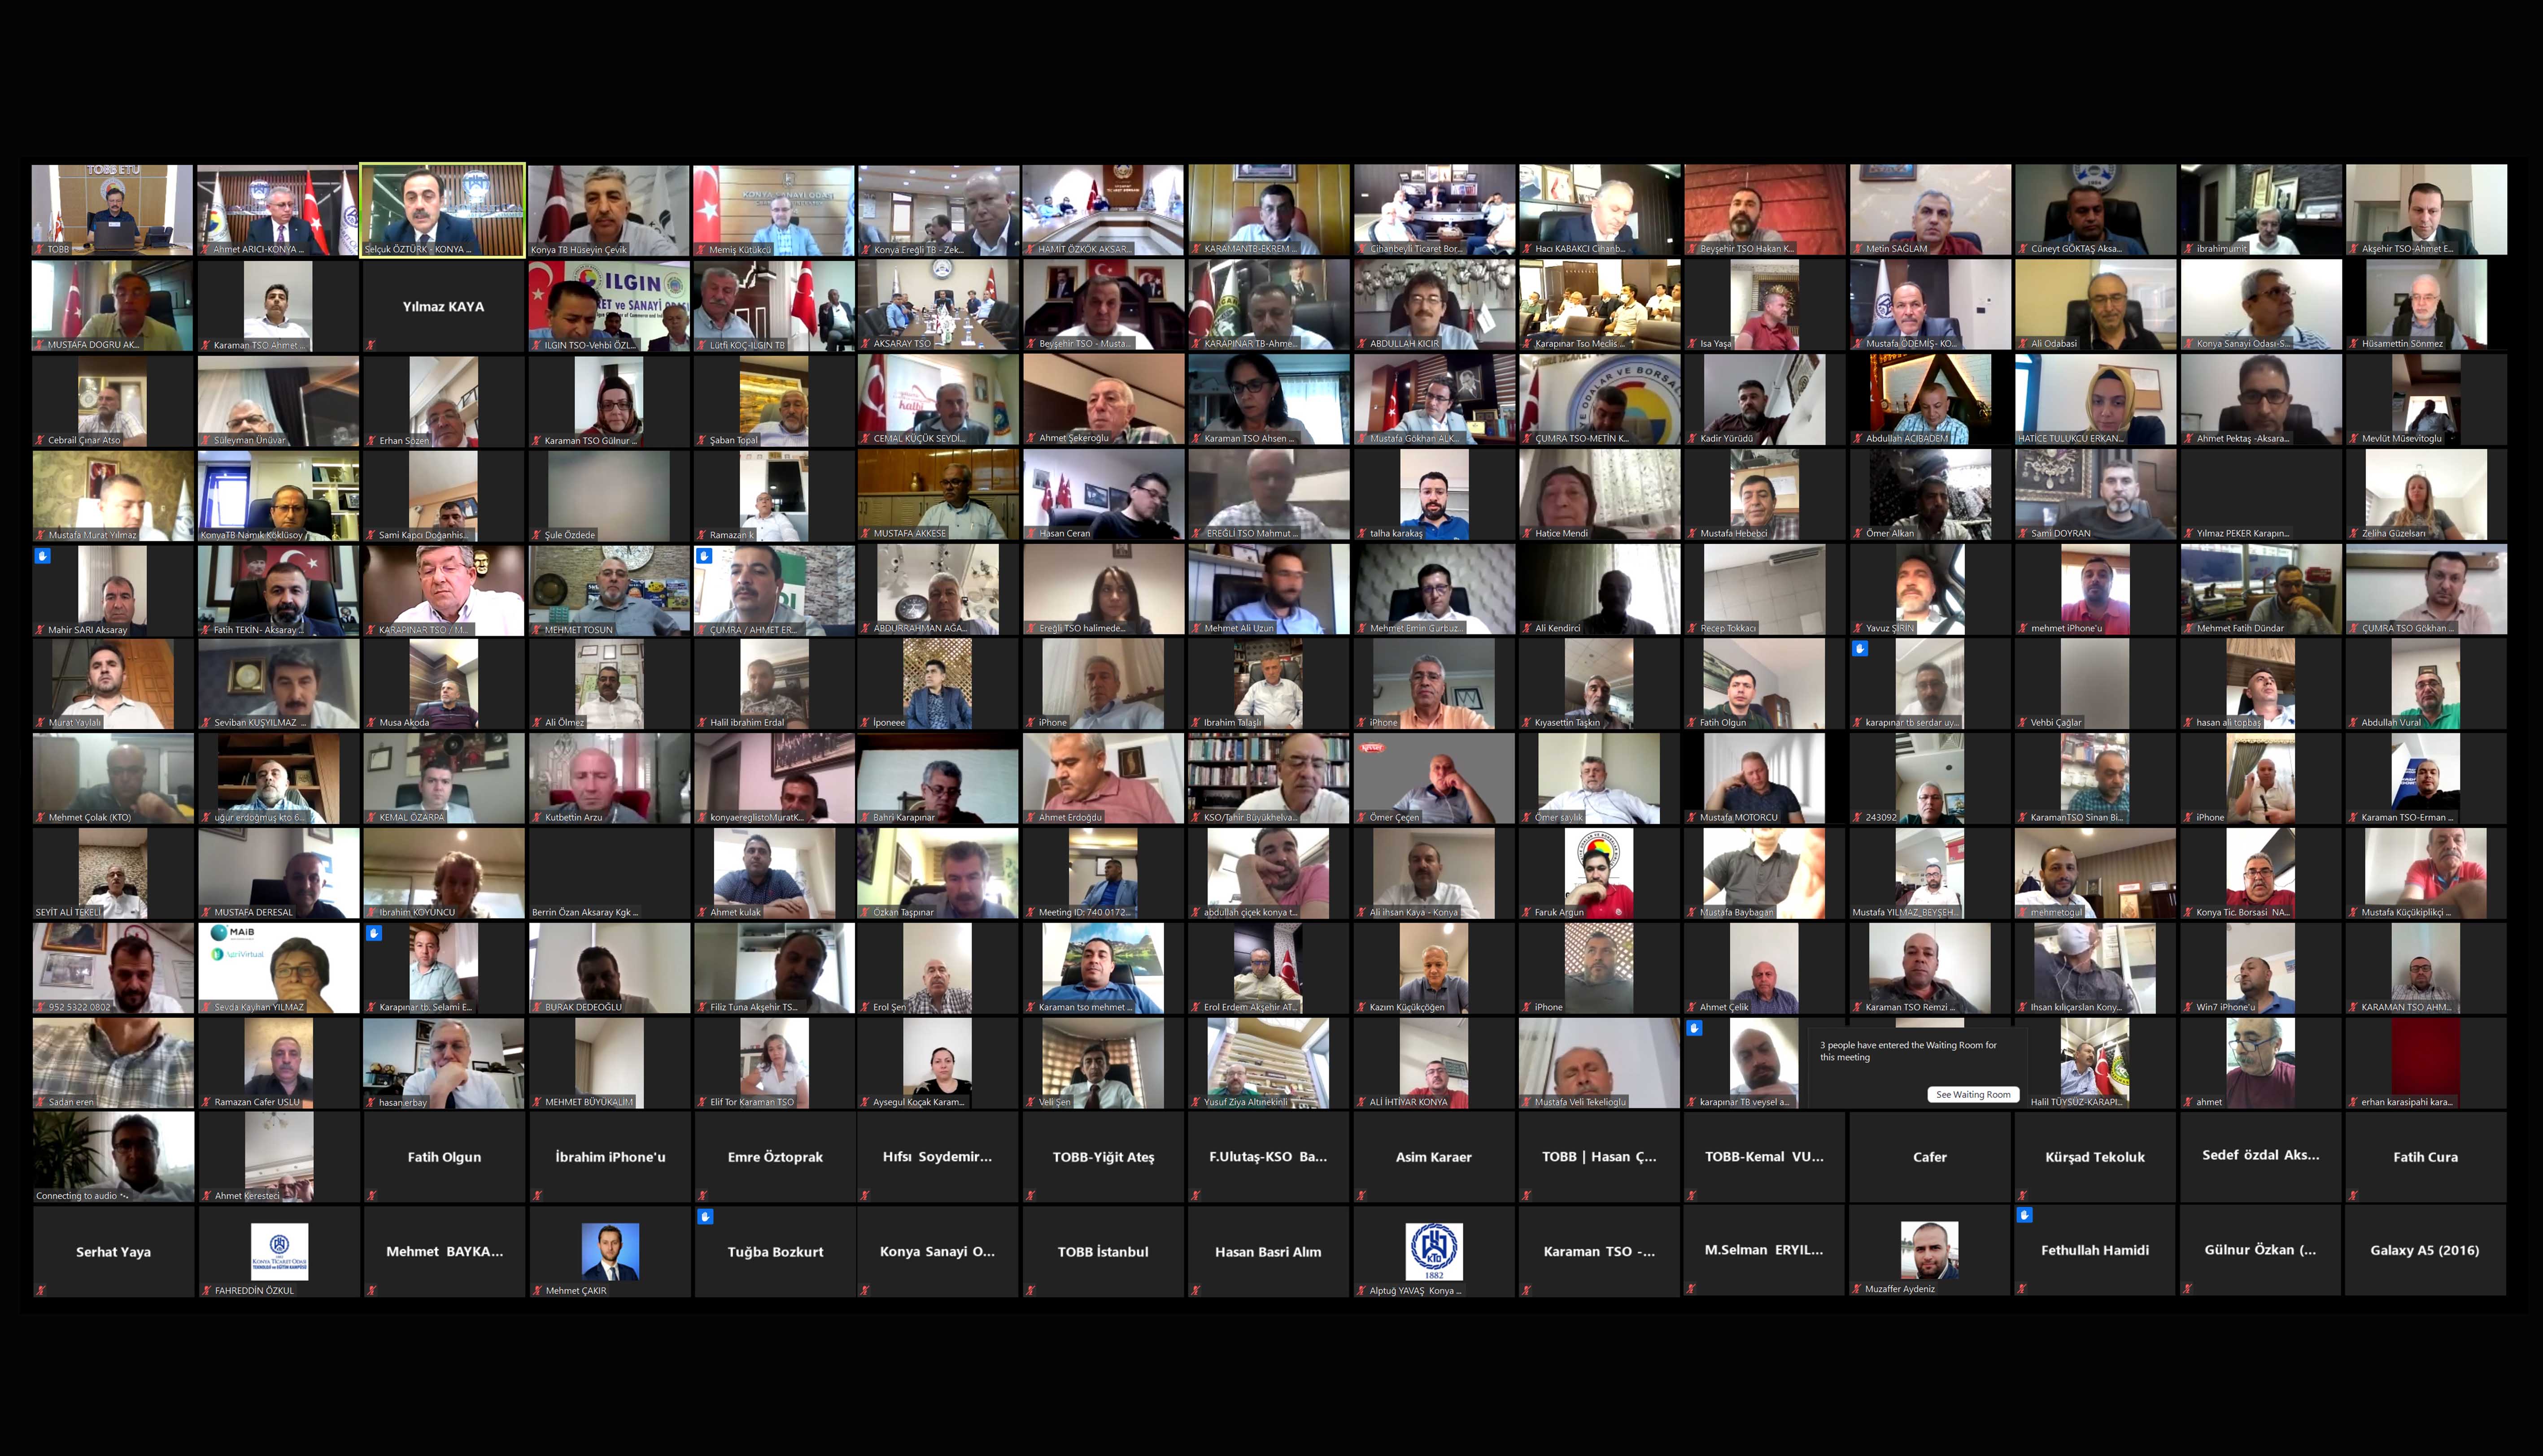Click raised hand on karapınar tb serdar tile
The width and height of the screenshot is (2543, 1456).
(x=1861, y=649)
